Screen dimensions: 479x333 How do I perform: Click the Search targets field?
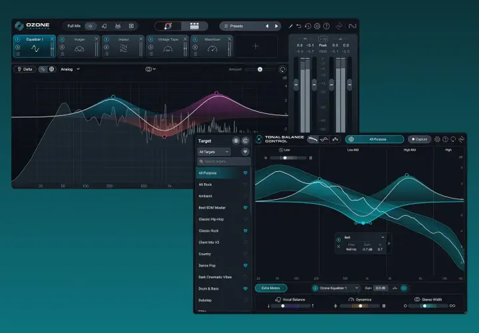224,161
